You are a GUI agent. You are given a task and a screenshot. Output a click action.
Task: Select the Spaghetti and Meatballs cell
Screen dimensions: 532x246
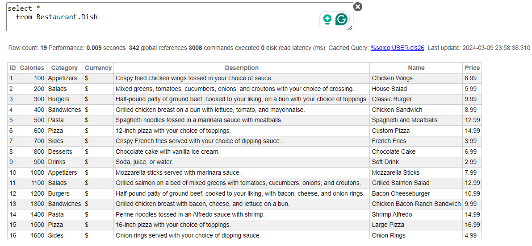pos(405,120)
